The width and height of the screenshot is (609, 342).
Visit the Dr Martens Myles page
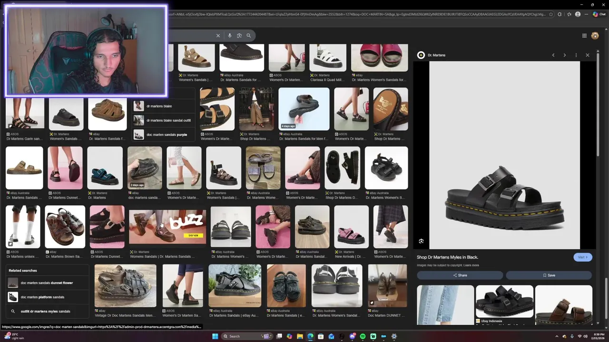pos(583,257)
